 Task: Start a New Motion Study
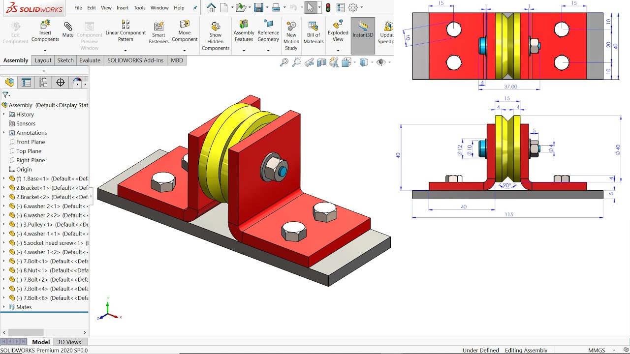tap(291, 36)
